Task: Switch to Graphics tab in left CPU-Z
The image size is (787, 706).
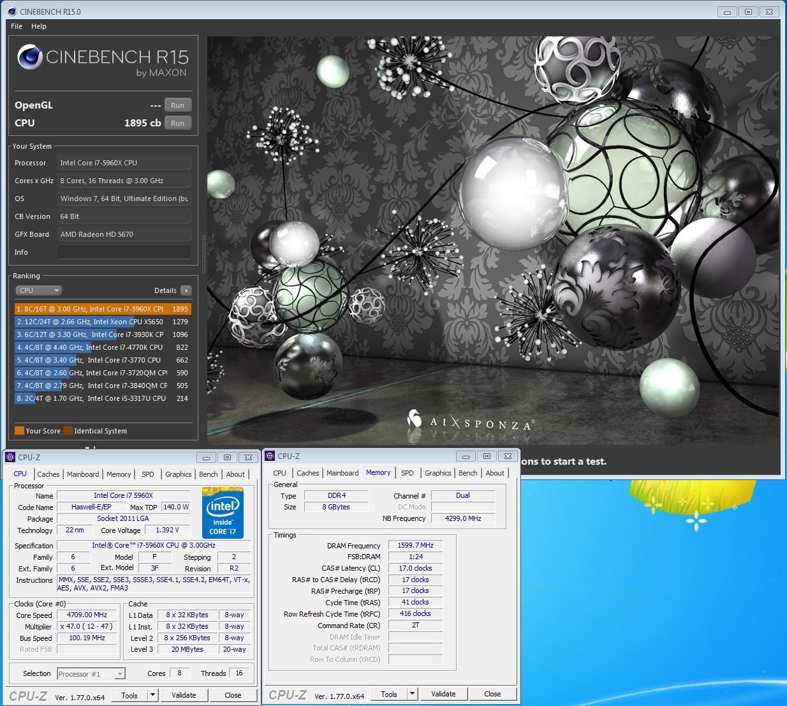Action: coord(179,474)
